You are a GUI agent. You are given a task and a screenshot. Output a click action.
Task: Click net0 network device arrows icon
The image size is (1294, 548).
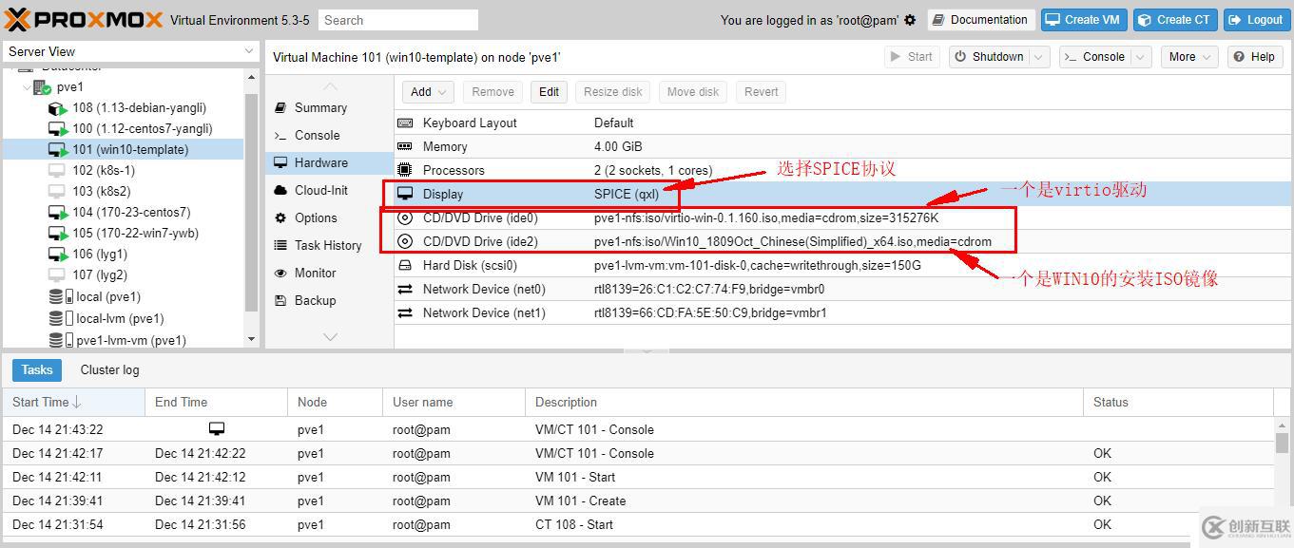tap(405, 289)
